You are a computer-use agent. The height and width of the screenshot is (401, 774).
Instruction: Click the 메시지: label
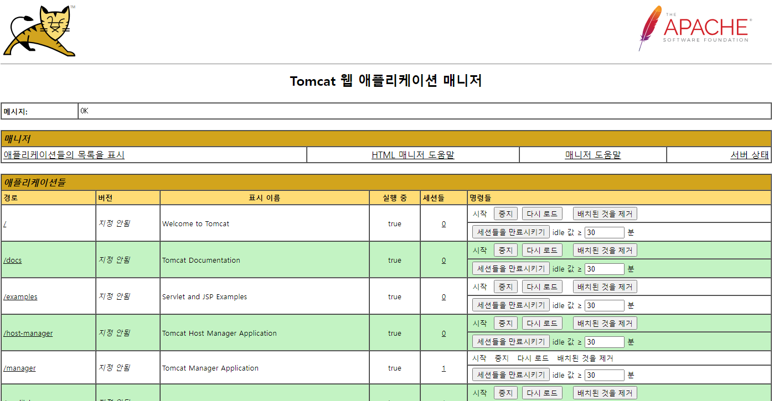coord(16,112)
